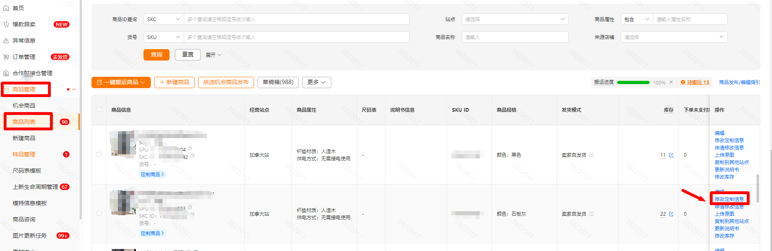The width and height of the screenshot is (772, 251).
Task: Click the 首页 home icon in sidebar
Action: point(6,8)
